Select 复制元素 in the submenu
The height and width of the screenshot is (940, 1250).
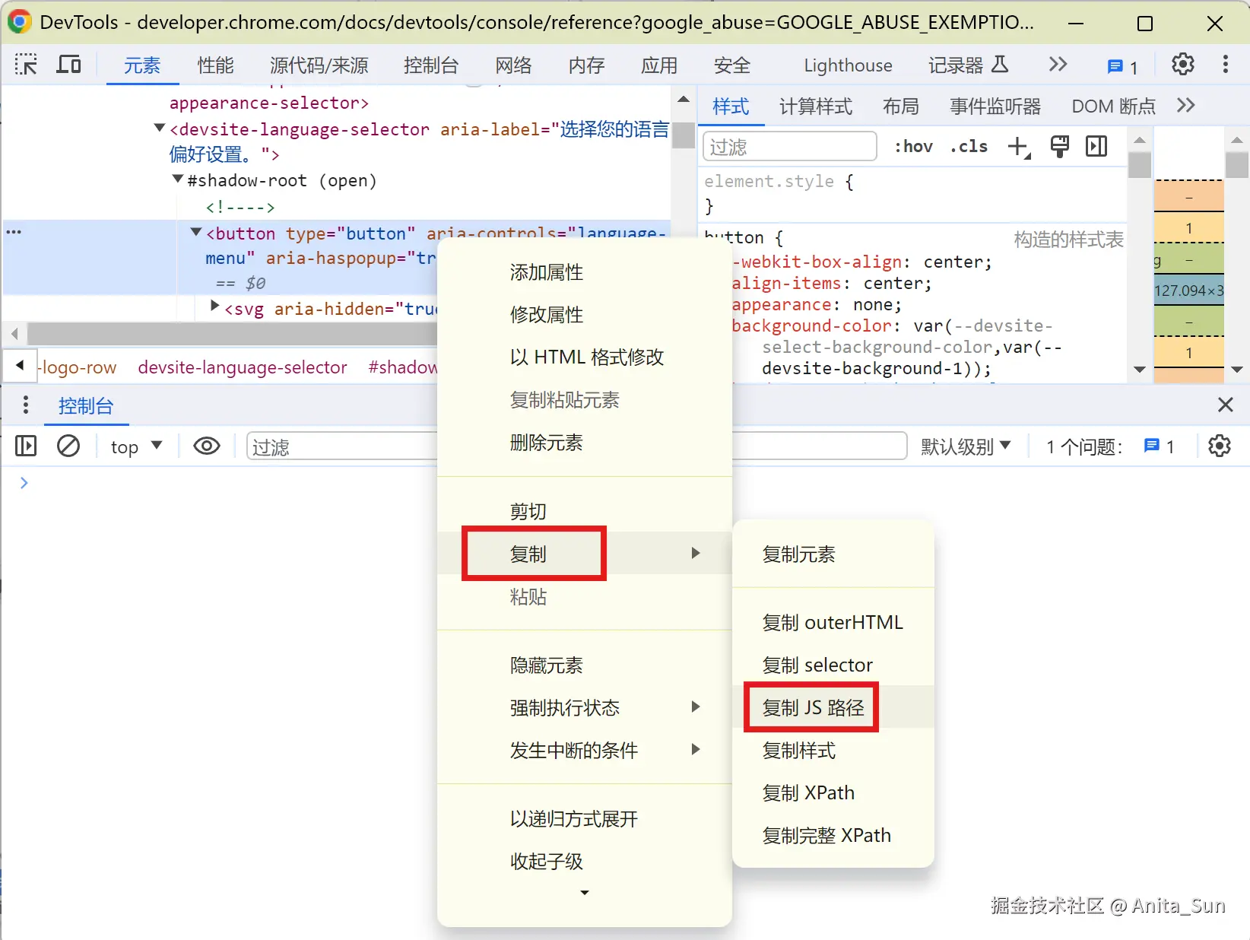[833, 554]
